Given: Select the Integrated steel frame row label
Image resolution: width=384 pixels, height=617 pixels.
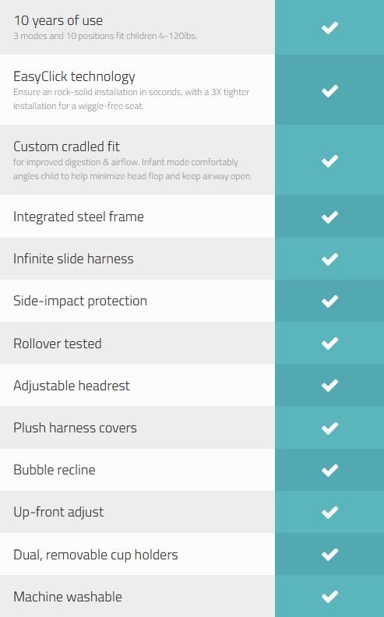Looking at the screenshot, I should [79, 217].
